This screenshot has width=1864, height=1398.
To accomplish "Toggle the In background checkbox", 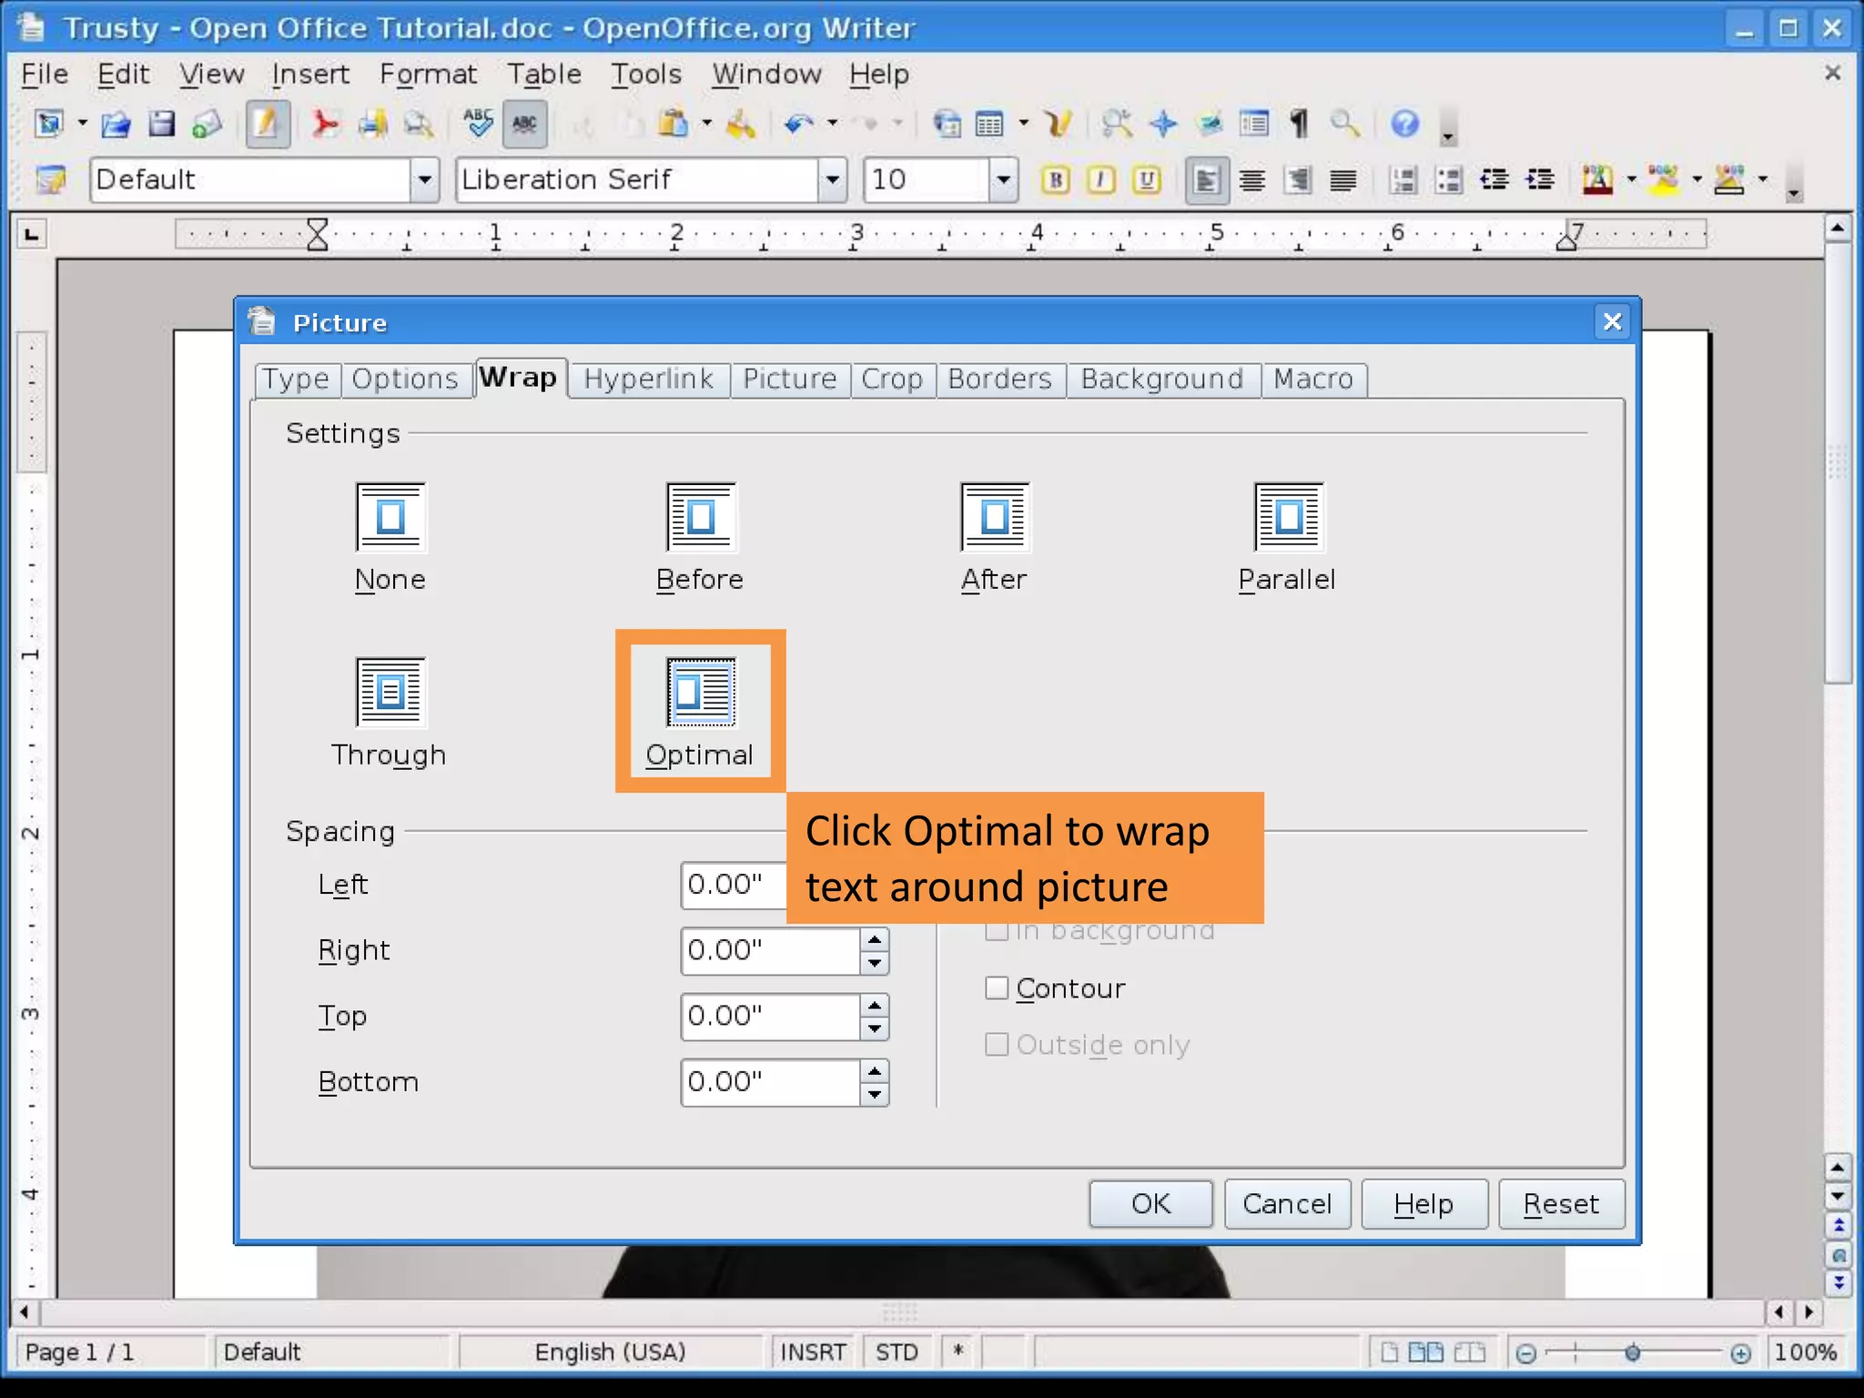I will tap(998, 932).
